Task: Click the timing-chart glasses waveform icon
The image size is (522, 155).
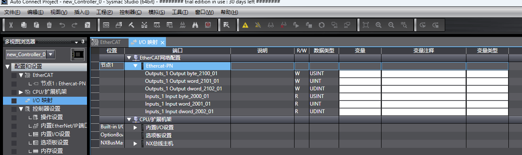Action: pos(182,25)
